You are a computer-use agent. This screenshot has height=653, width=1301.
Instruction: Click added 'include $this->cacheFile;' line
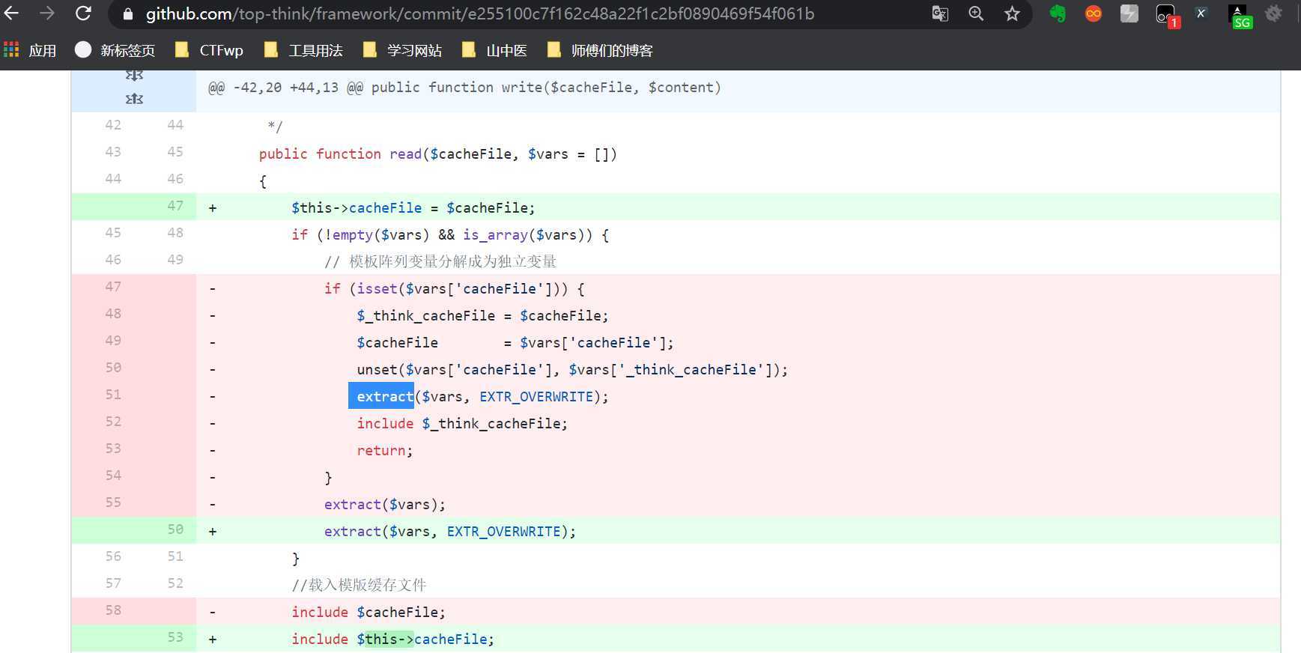(x=393, y=640)
